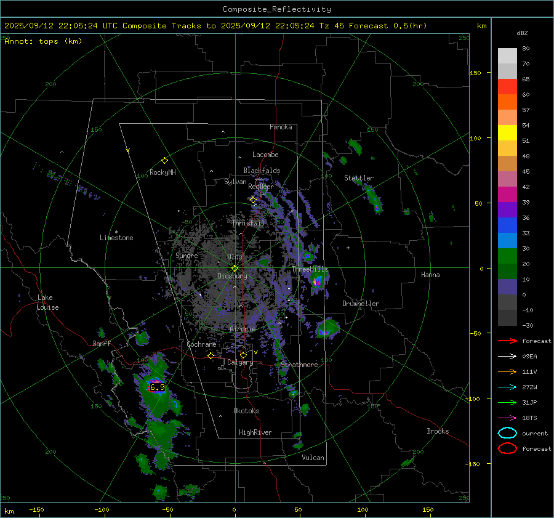Click the Olds town label
The width and height of the screenshot is (554, 518).
235,257
